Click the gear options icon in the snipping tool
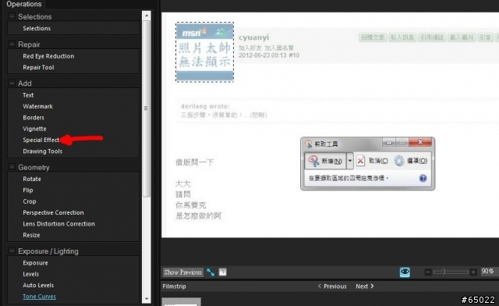The width and height of the screenshot is (499, 306). [399, 161]
